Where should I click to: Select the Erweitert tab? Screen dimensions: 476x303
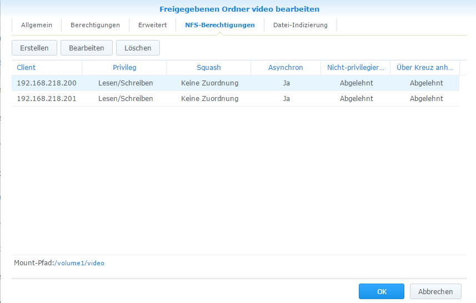[152, 25]
